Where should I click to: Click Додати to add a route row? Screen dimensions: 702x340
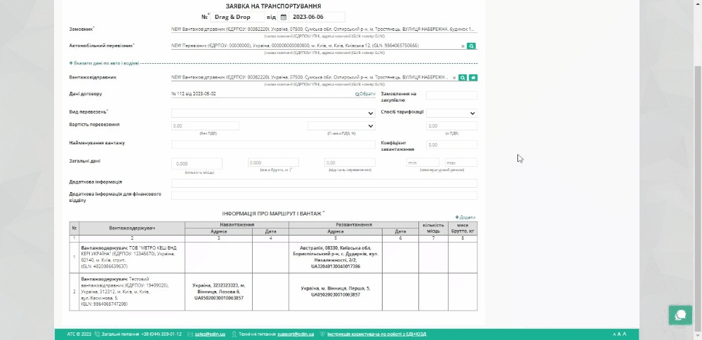coord(465,217)
